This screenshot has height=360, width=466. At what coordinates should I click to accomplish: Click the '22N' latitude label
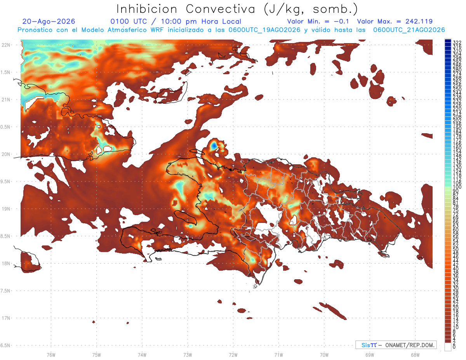click(5, 45)
